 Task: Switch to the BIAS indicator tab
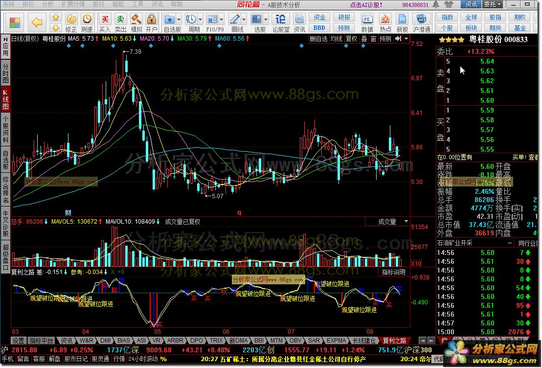coord(123,340)
